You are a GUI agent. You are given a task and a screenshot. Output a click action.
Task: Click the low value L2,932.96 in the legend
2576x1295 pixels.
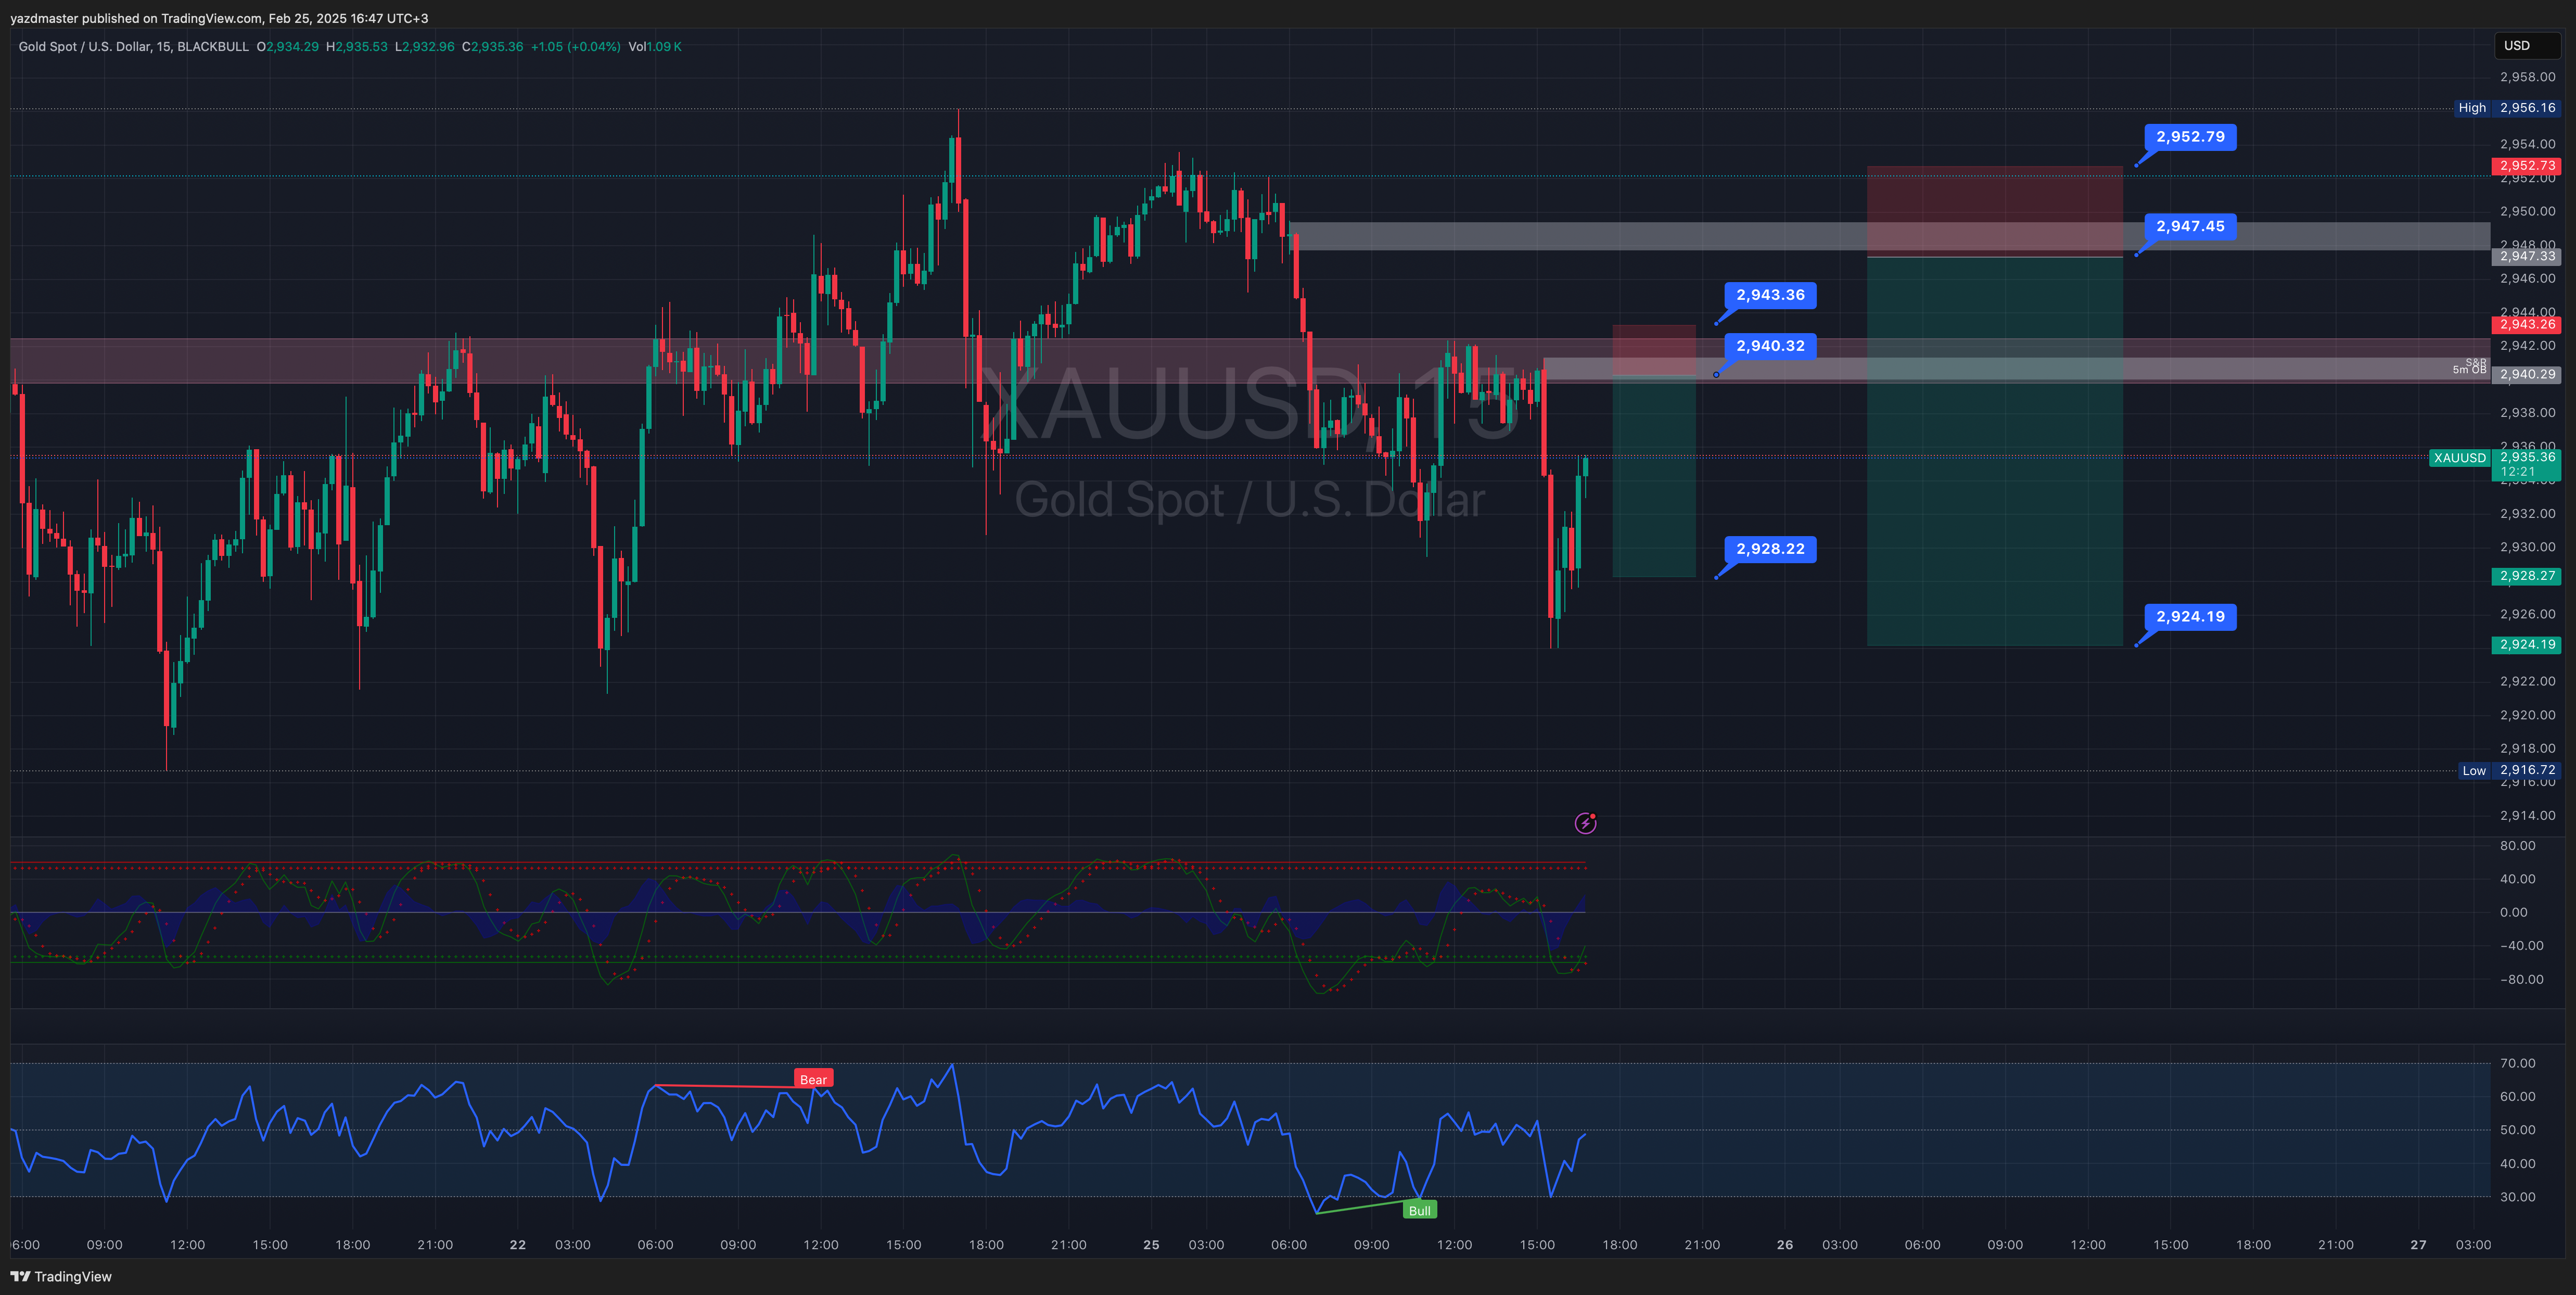[x=425, y=46]
